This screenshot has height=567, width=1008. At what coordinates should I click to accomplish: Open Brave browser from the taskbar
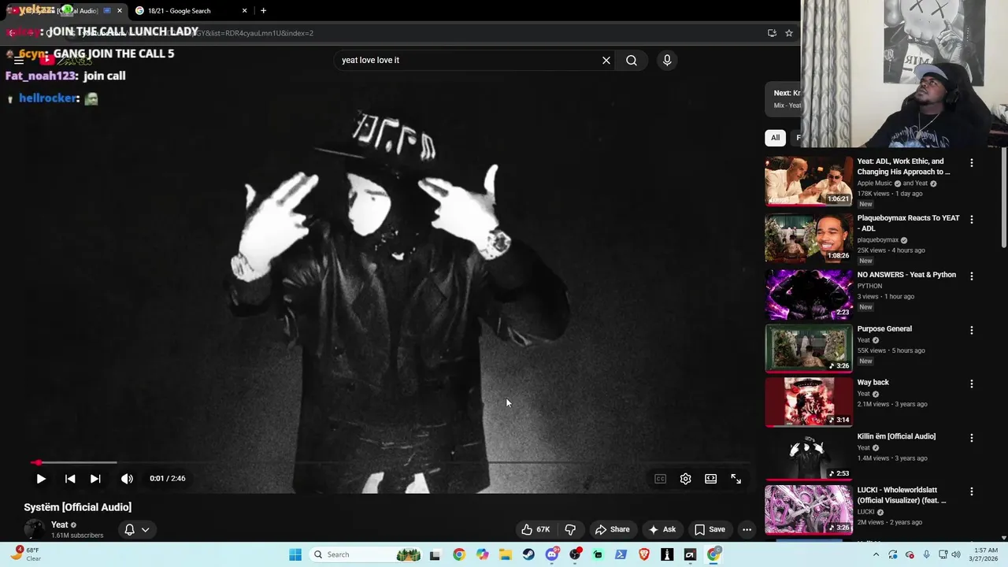coord(644,554)
